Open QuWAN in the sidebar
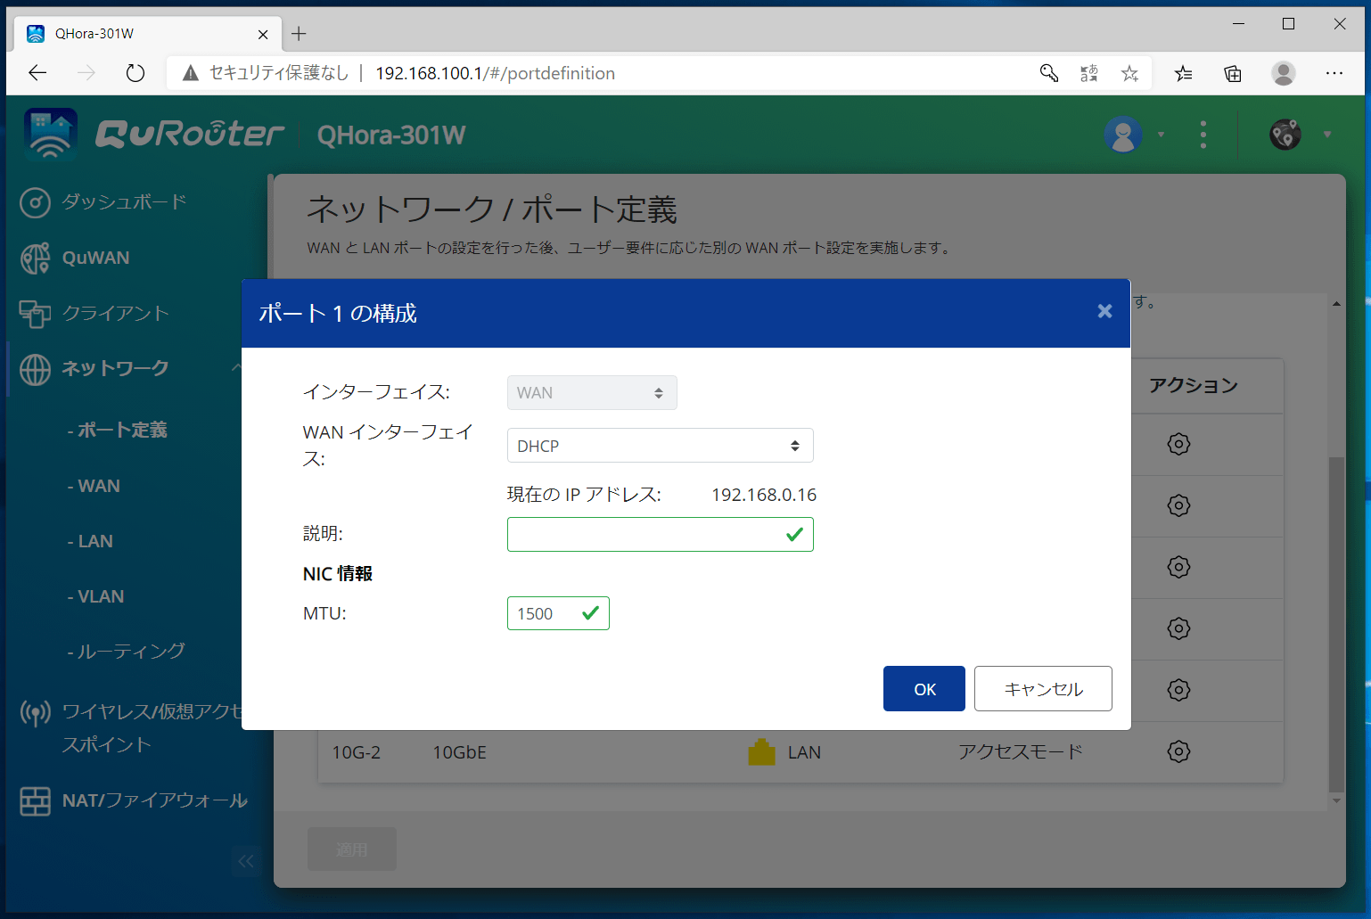1371x919 pixels. point(95,258)
